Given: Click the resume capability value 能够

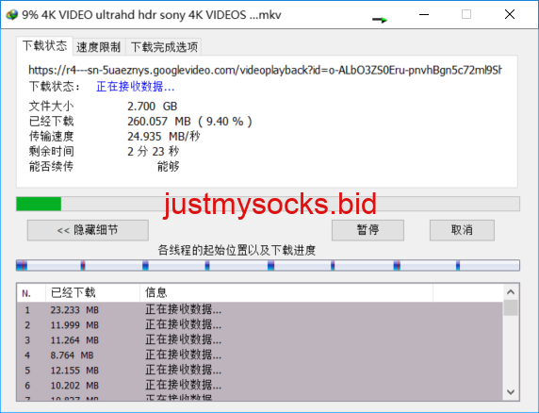Looking at the screenshot, I should click(x=169, y=167).
